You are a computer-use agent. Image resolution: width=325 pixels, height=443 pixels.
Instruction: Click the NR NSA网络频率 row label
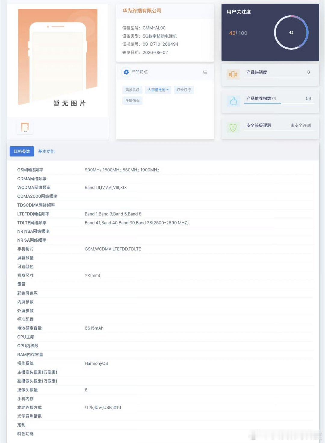pyautogui.click(x=33, y=231)
